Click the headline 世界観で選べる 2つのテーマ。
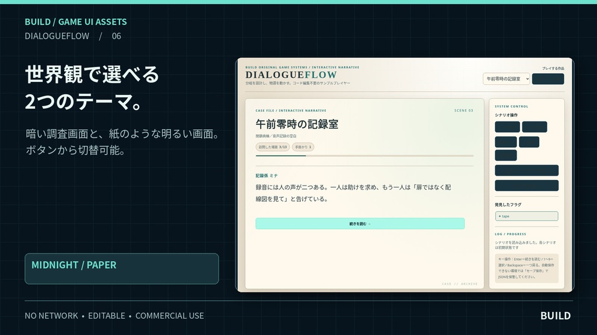The width and height of the screenshot is (597, 335). (92, 88)
